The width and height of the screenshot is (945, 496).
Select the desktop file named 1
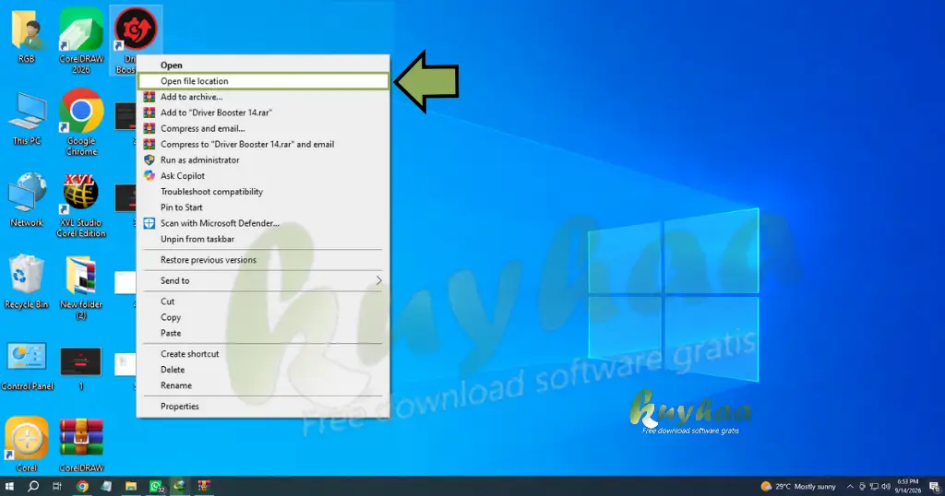pyautogui.click(x=81, y=367)
